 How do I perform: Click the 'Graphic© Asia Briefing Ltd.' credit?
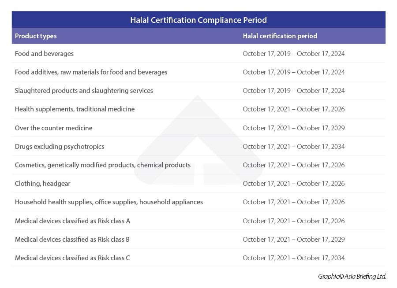pos(352,277)
